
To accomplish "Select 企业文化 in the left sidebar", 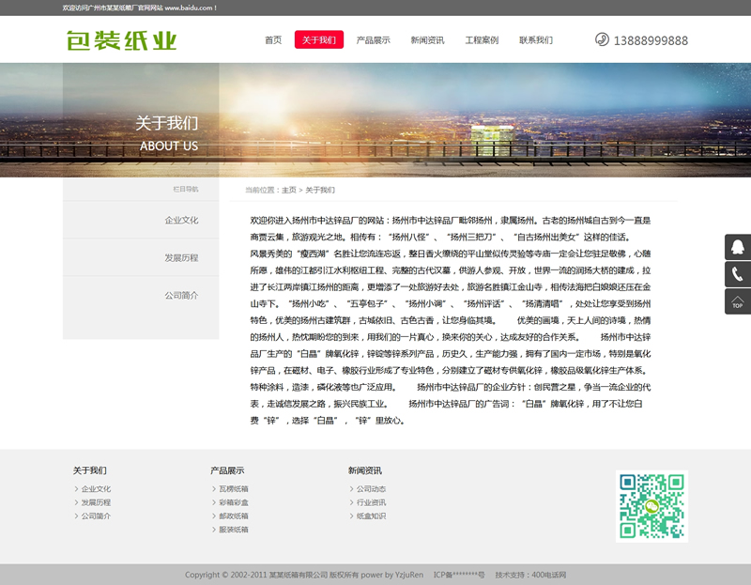I will 181,221.
